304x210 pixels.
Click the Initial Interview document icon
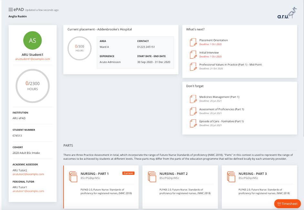click(x=193, y=55)
